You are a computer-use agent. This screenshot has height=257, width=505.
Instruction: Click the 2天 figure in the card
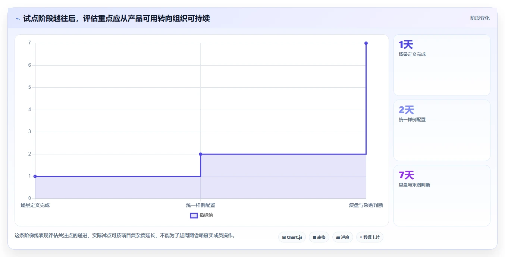coord(407,110)
